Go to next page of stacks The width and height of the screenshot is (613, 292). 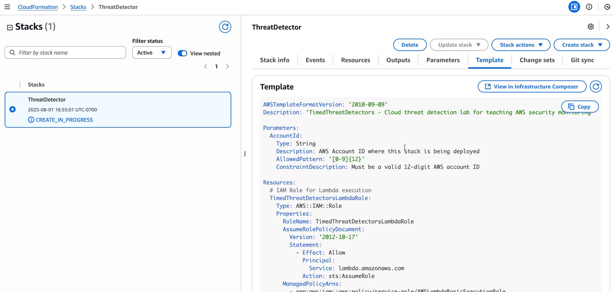[x=227, y=66]
